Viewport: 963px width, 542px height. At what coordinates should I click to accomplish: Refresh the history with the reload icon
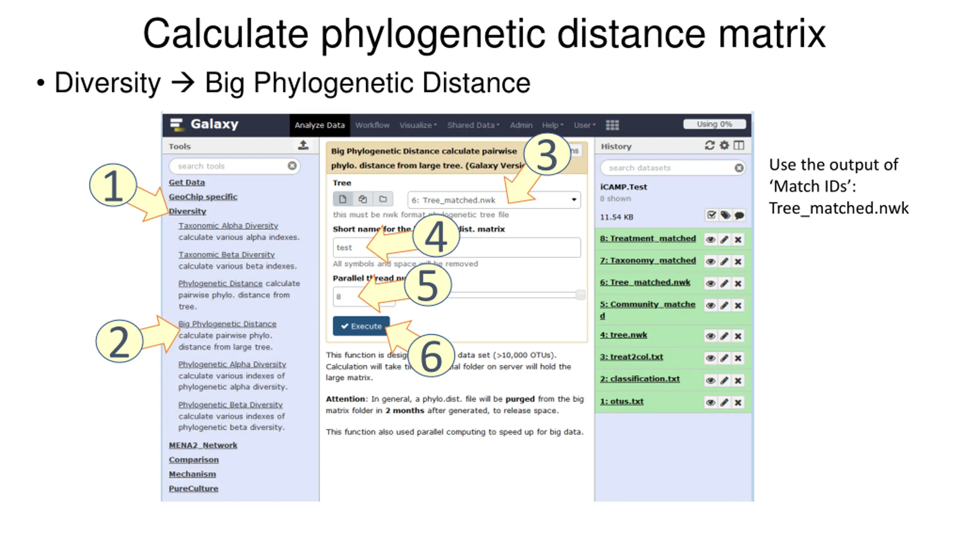point(709,146)
